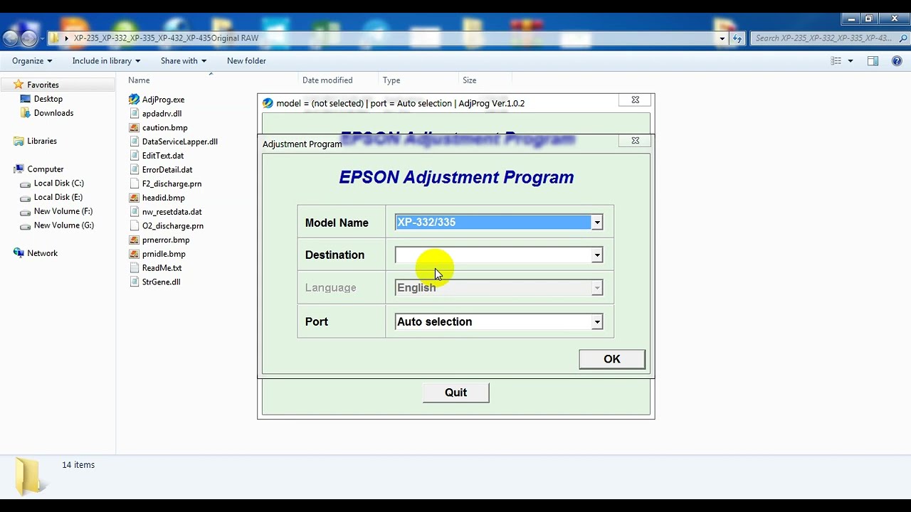The height and width of the screenshot is (512, 911).
Task: Select Downloads under Favorites
Action: point(53,113)
